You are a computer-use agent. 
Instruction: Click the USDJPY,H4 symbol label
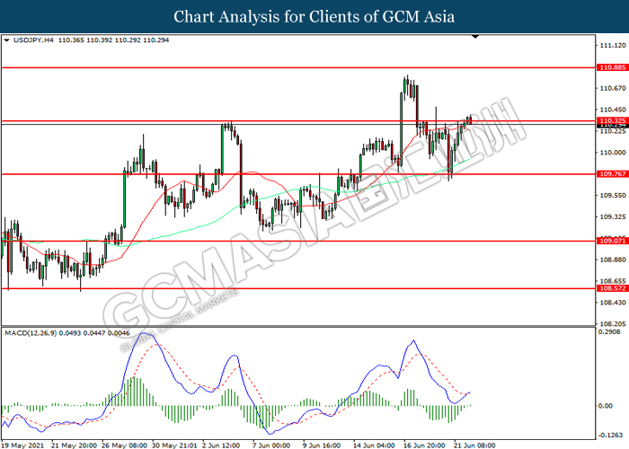point(33,40)
